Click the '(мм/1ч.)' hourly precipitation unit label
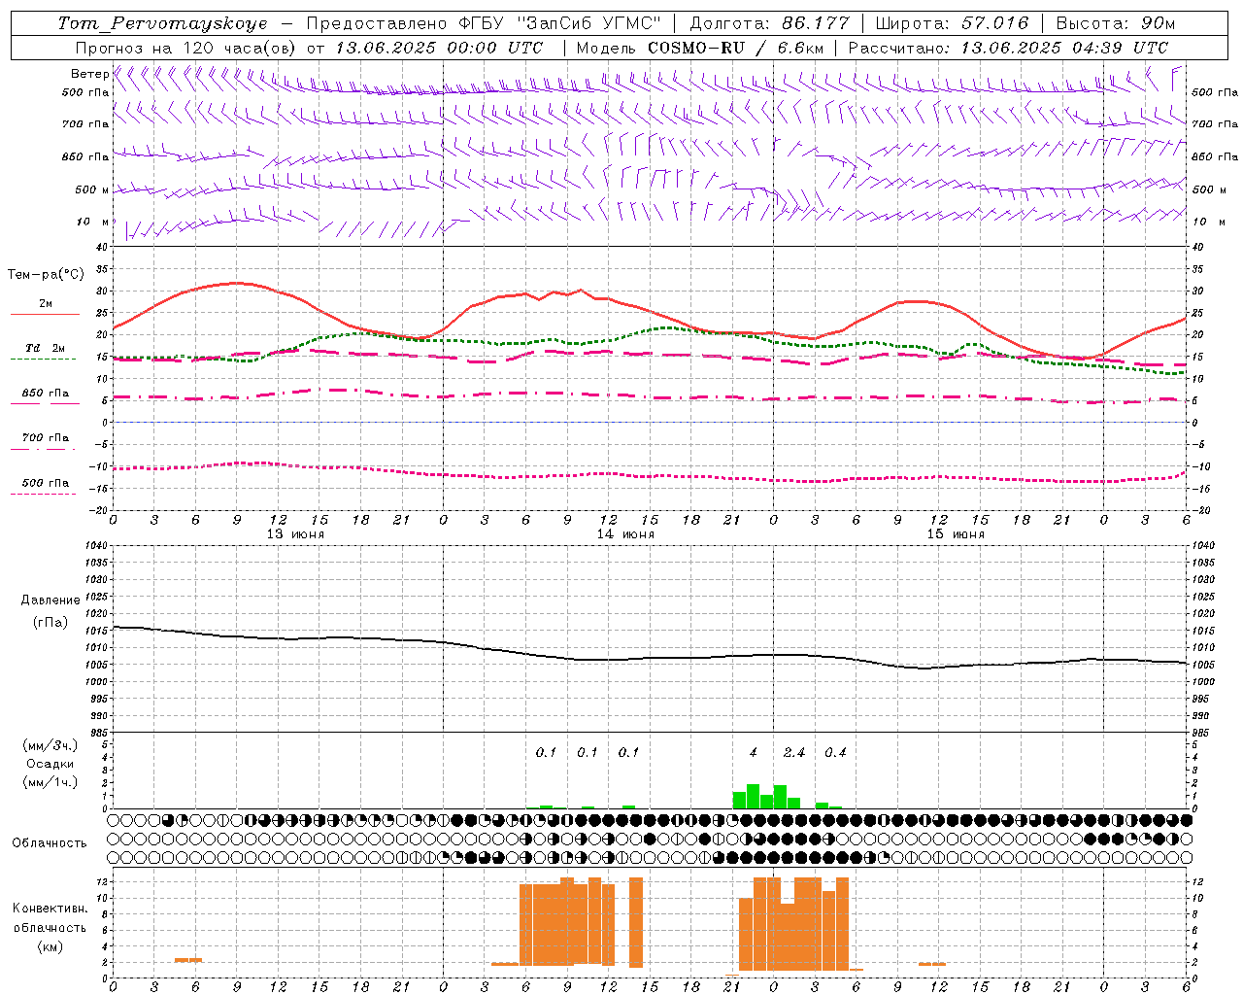The image size is (1243, 995). [50, 781]
